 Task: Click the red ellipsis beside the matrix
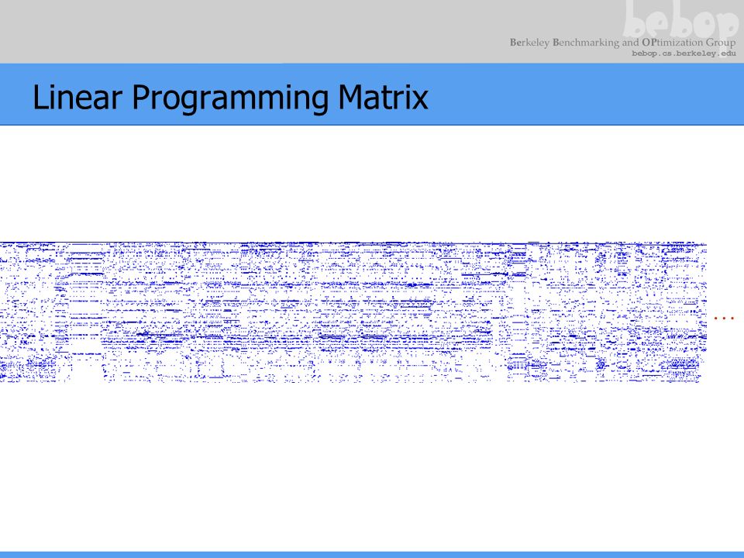tap(724, 318)
